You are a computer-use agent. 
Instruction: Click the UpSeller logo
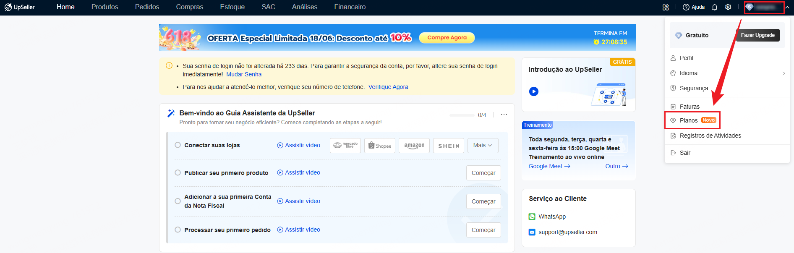coord(20,7)
